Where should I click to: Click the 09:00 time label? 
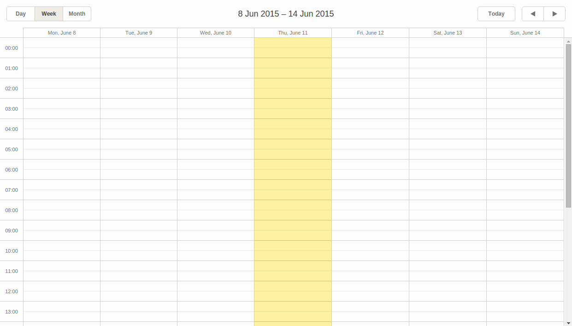(12, 231)
